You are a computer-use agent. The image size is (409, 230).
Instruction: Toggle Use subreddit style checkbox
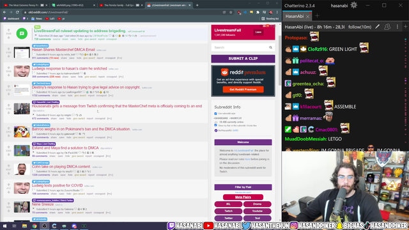tap(215, 114)
